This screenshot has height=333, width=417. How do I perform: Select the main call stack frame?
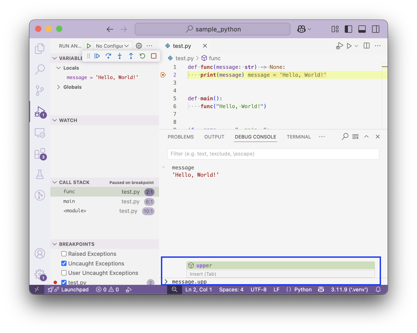click(x=105, y=201)
